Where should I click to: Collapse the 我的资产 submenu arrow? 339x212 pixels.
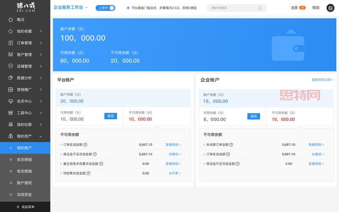pyautogui.click(x=41, y=137)
